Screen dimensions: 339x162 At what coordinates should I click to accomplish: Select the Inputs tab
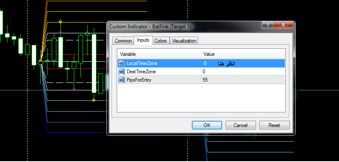coord(143,40)
